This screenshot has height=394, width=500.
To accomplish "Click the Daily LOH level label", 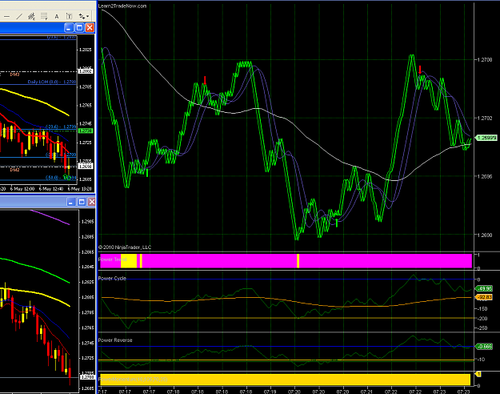I will pyautogui.click(x=52, y=82).
